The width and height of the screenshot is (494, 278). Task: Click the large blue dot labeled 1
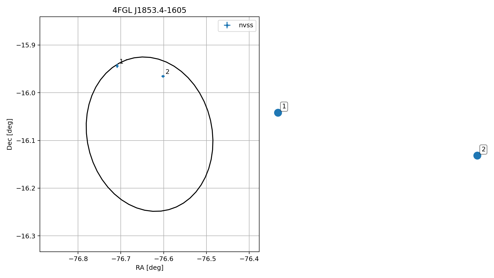click(278, 113)
